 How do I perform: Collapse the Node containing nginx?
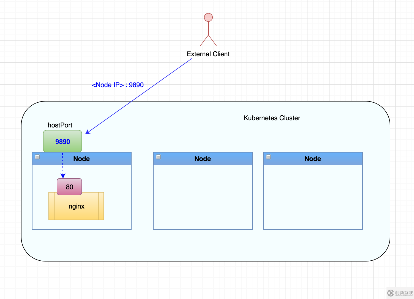[x=37, y=157]
